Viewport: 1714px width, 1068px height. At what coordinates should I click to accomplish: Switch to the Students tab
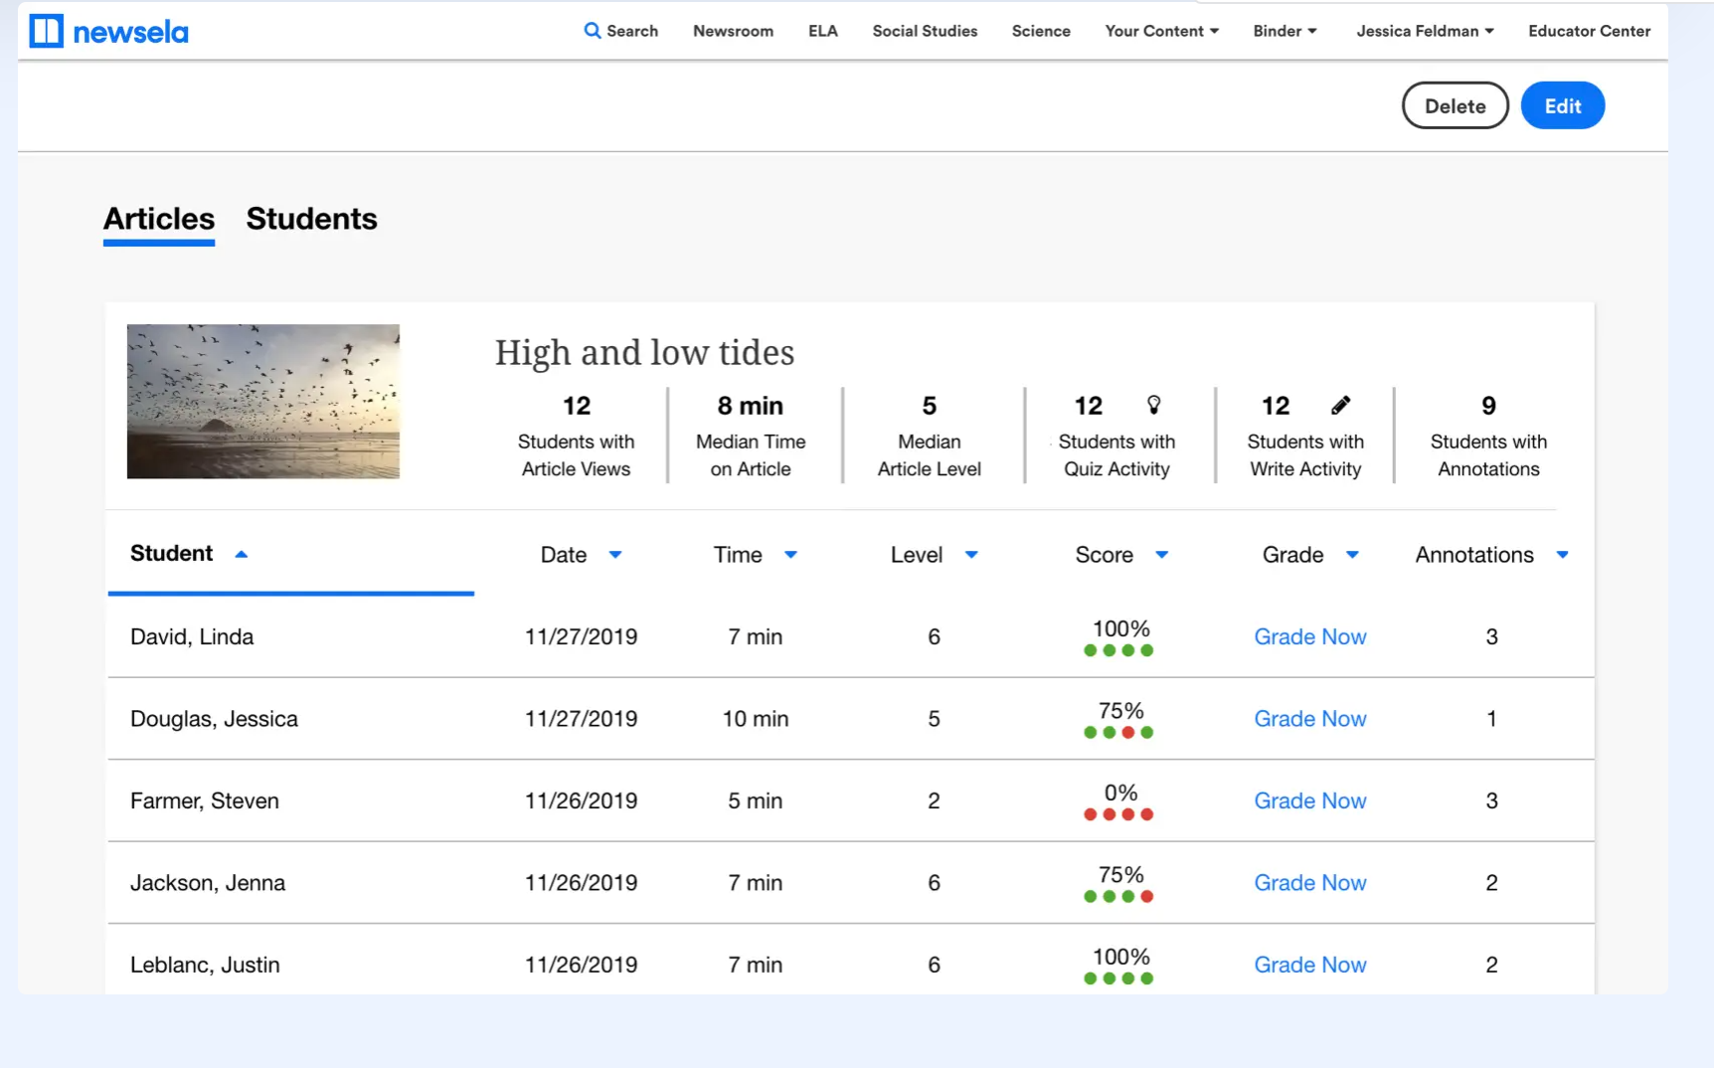311,219
